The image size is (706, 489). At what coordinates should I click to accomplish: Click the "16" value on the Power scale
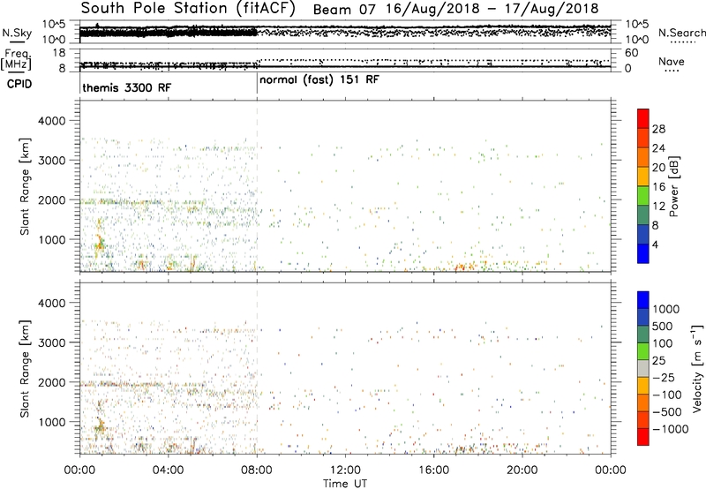point(658,187)
